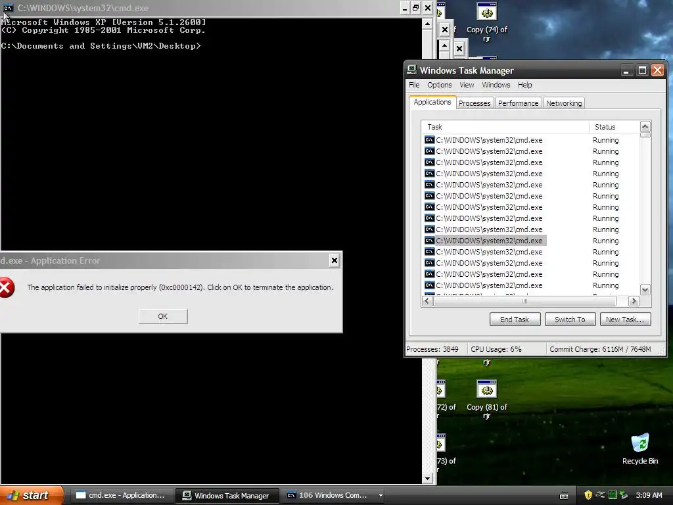Open the File menu in Task Manager
673x505 pixels.
pos(414,85)
